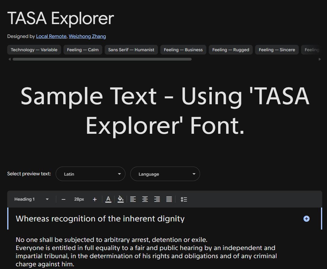Select the Technology — Variable tag
This screenshot has width=327, height=269.
(34, 50)
